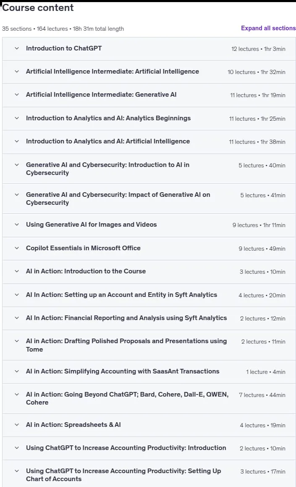
Task: Select Introduction to Analytics and AI: Artificial Intelligence title
Action: pos(108,141)
